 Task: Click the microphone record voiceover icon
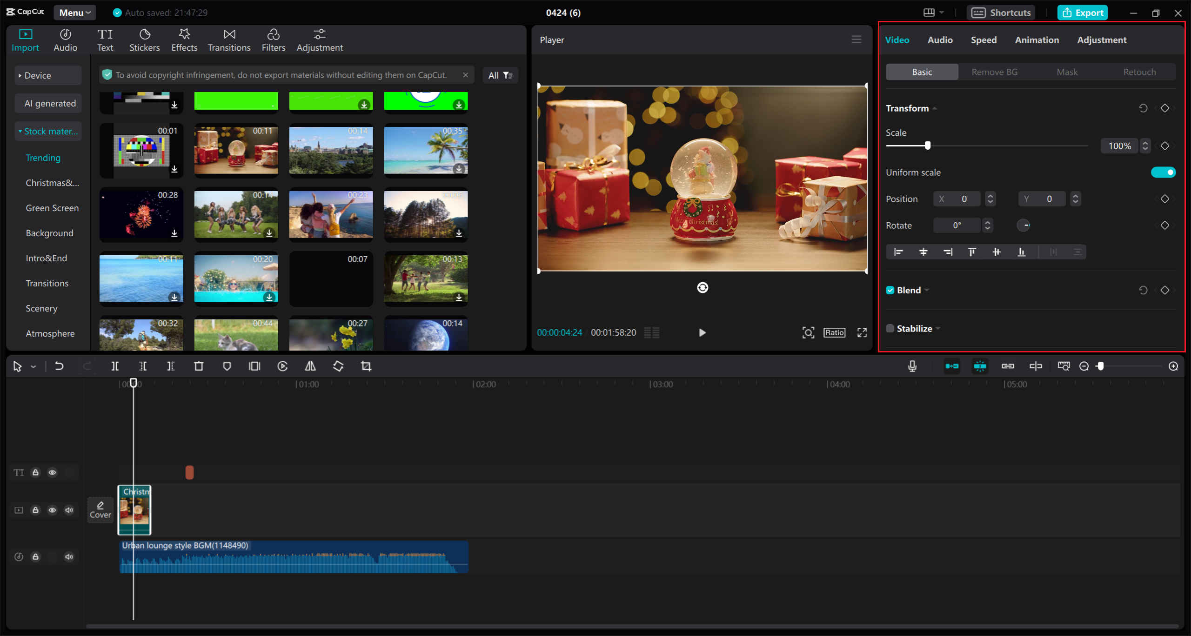click(x=912, y=366)
